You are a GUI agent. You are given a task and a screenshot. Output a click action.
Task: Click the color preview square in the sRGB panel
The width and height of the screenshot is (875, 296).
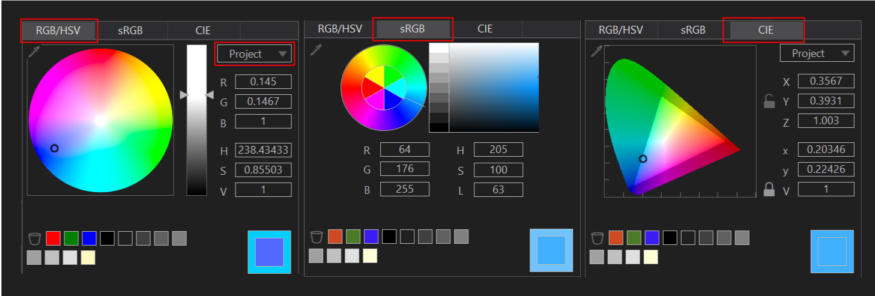(x=551, y=250)
